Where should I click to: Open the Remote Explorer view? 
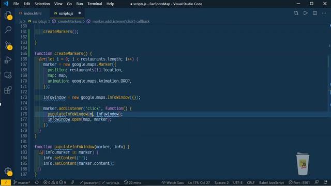point(8,75)
